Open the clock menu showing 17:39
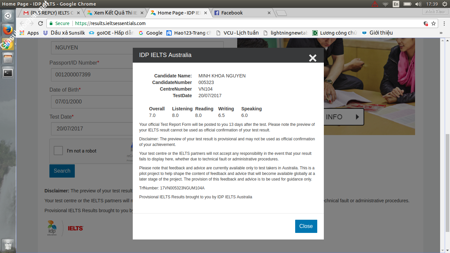Image resolution: width=450 pixels, height=253 pixels. (x=432, y=4)
